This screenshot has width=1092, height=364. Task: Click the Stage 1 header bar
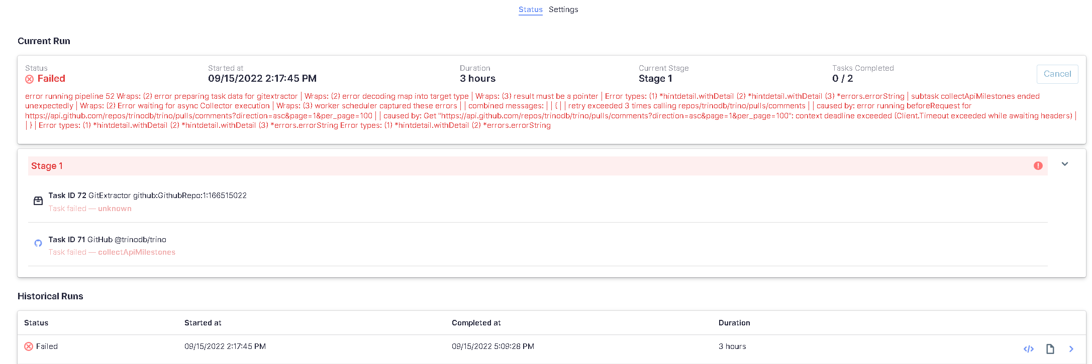pos(538,166)
